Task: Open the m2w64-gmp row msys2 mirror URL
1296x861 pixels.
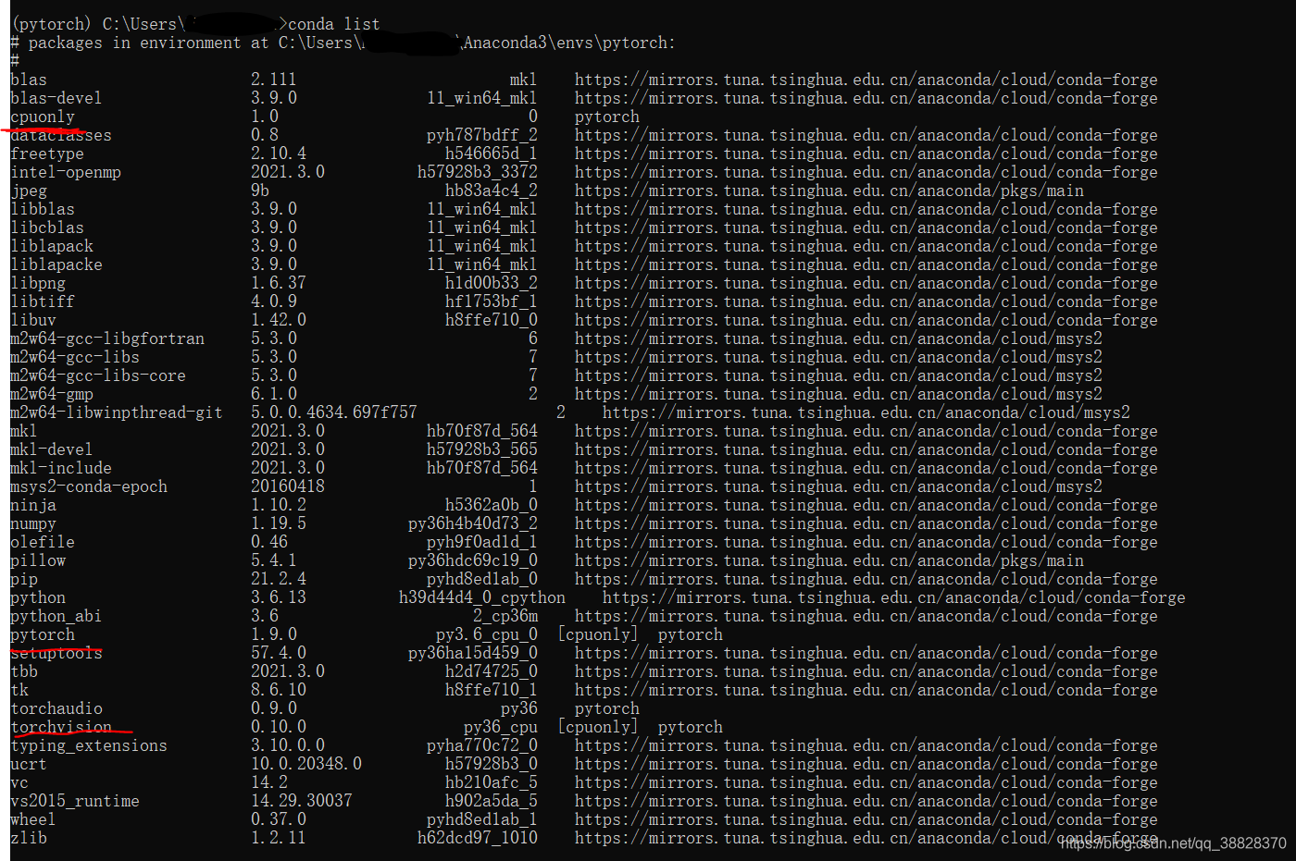Action: [x=839, y=394]
